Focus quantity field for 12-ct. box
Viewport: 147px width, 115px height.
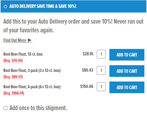(101, 54)
